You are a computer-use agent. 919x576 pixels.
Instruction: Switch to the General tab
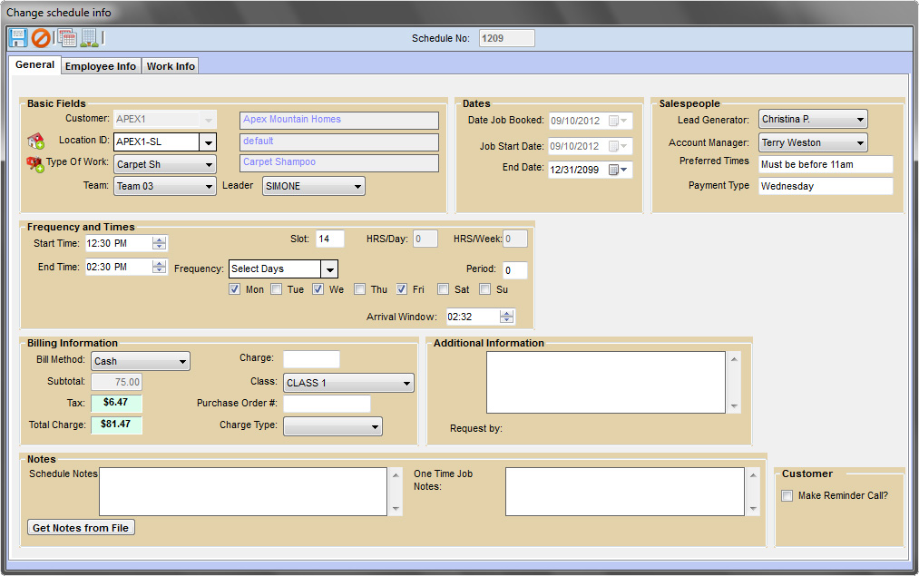[x=34, y=65]
